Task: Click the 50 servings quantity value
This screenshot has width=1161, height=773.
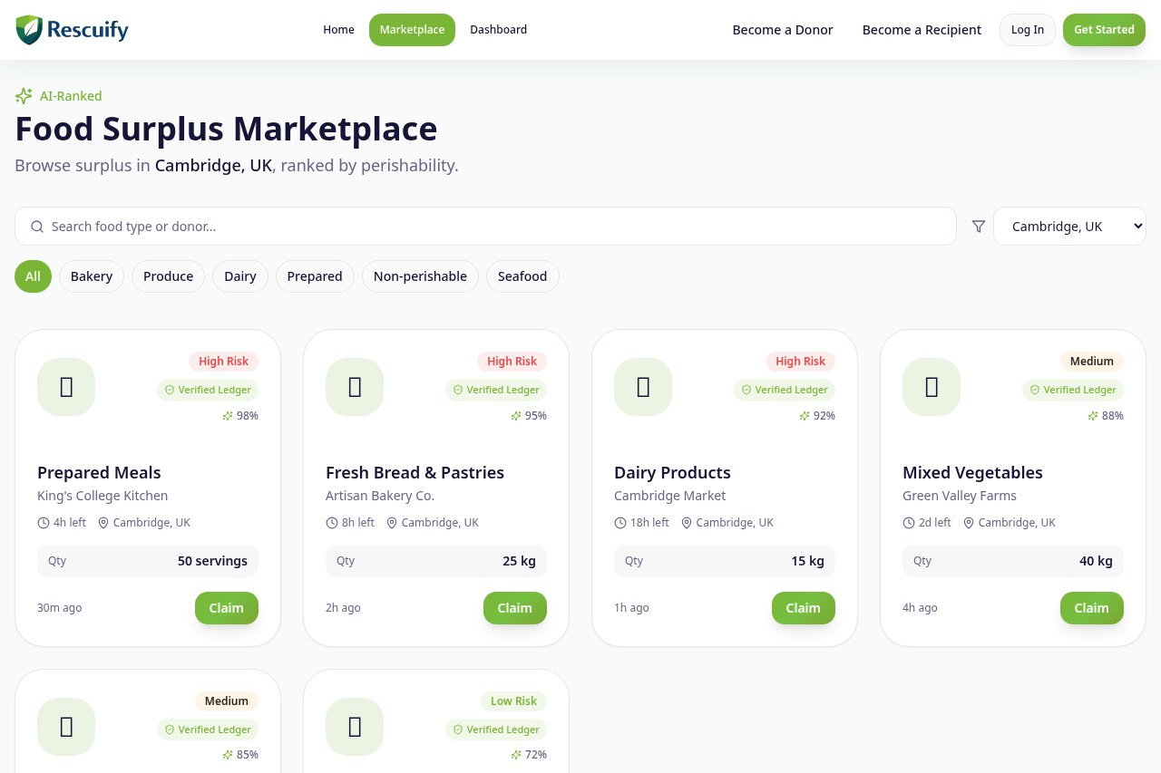Action: (212, 561)
